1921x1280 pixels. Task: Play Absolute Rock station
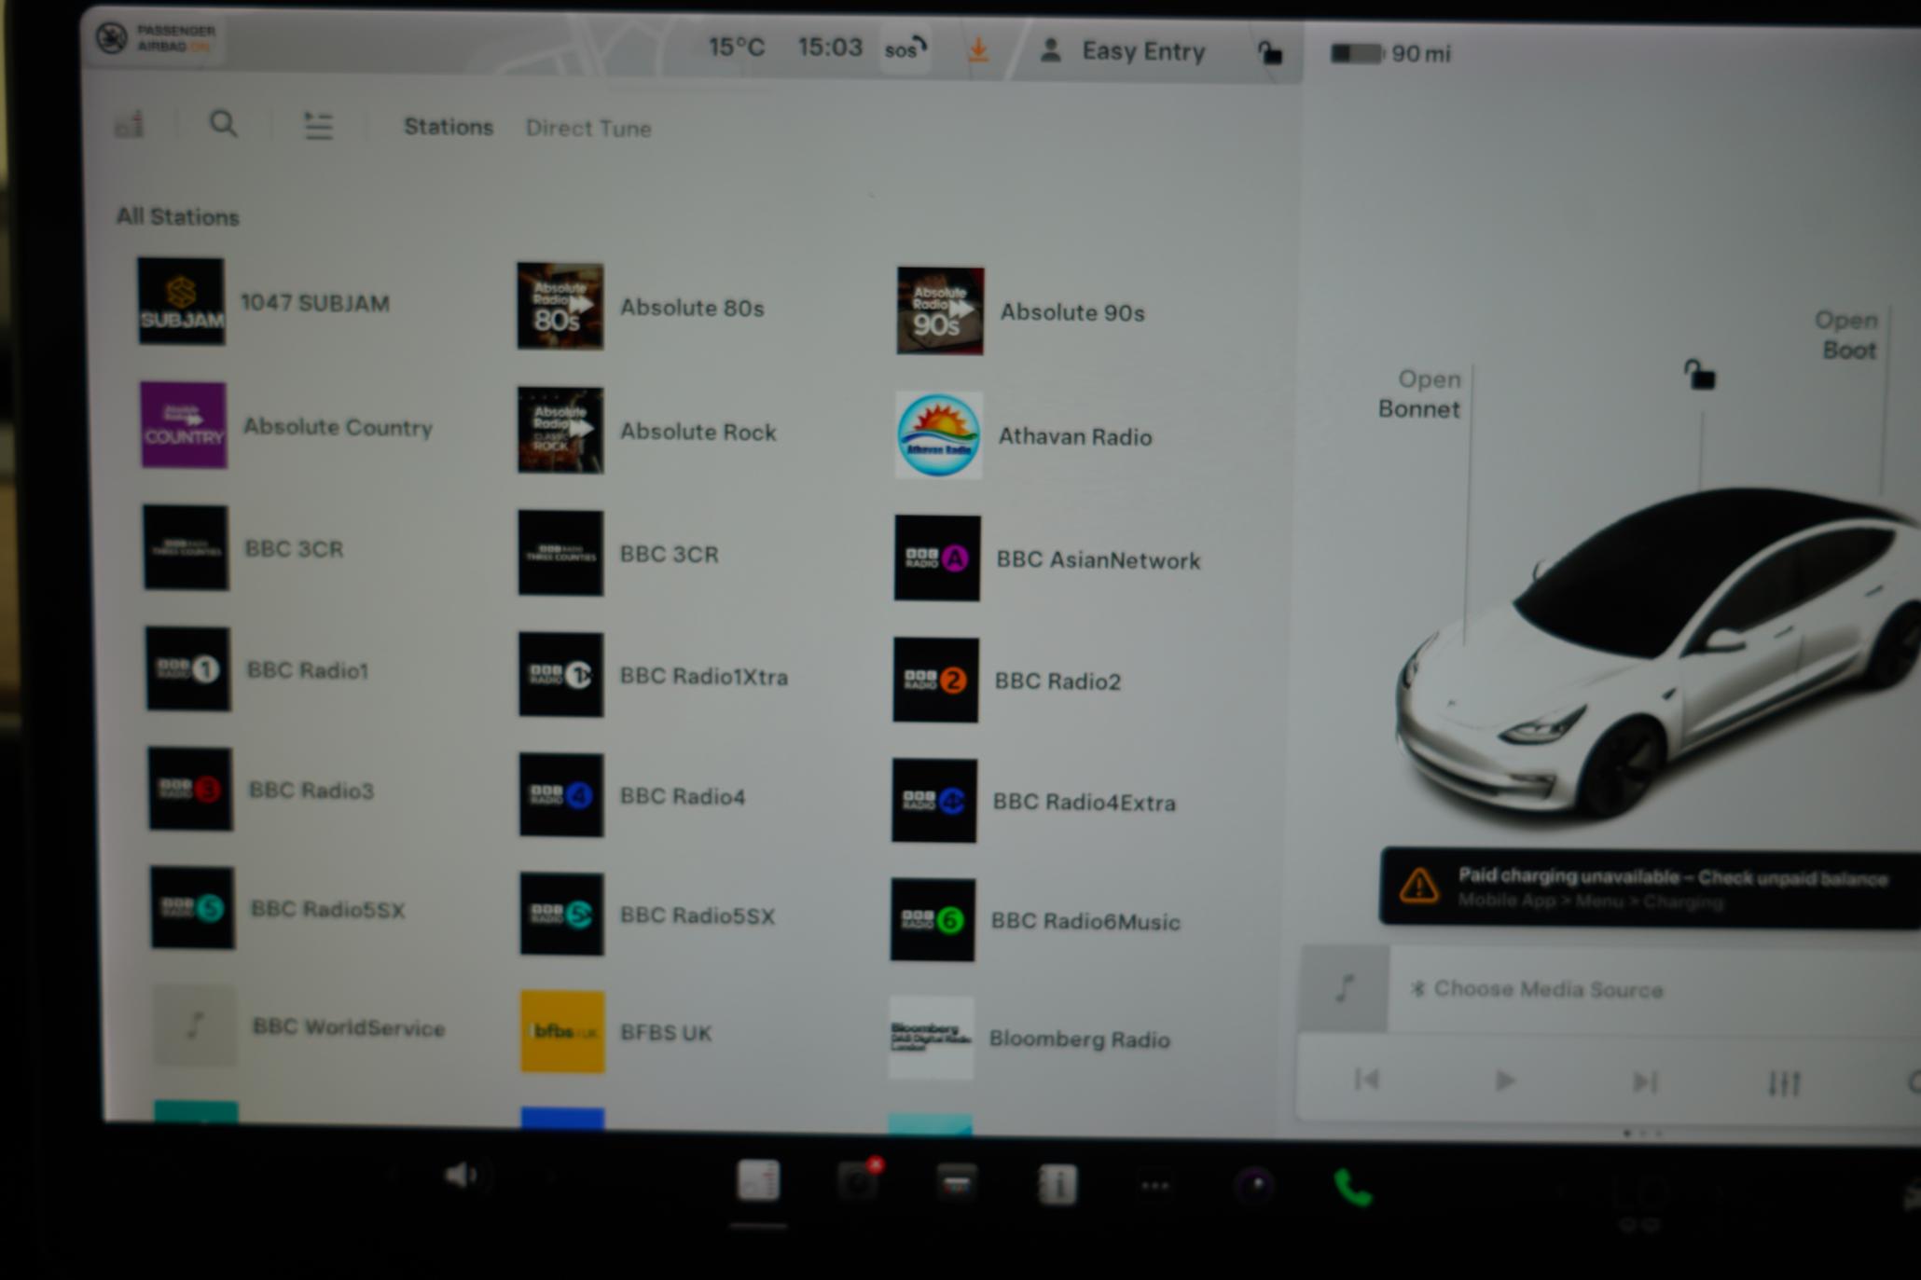pos(647,431)
